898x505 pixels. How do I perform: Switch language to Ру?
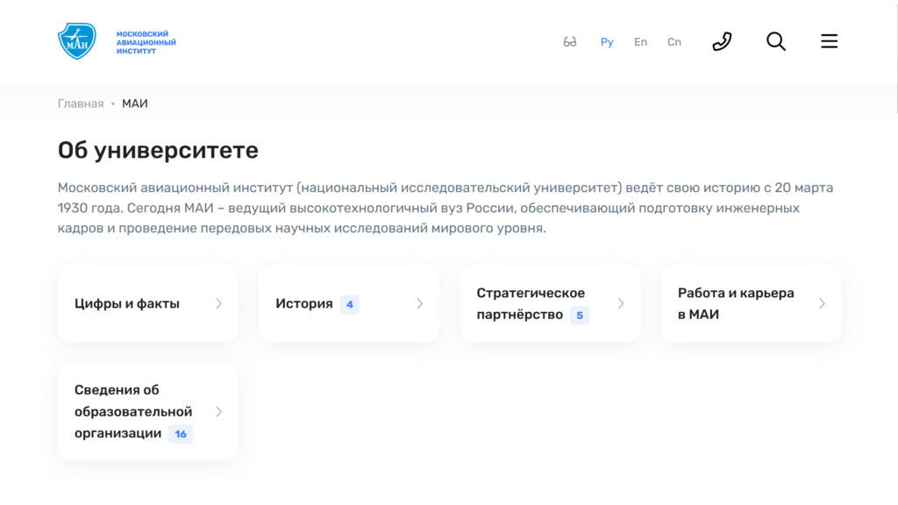tap(607, 42)
